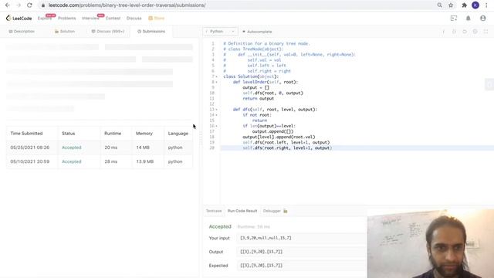Collapse the class Solution fold arrow on line 7

pos(216,76)
